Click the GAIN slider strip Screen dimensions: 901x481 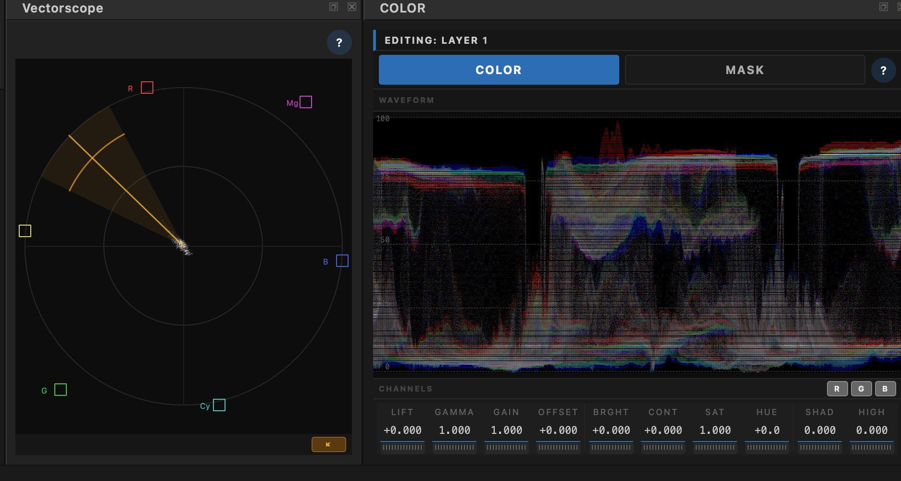(506, 447)
